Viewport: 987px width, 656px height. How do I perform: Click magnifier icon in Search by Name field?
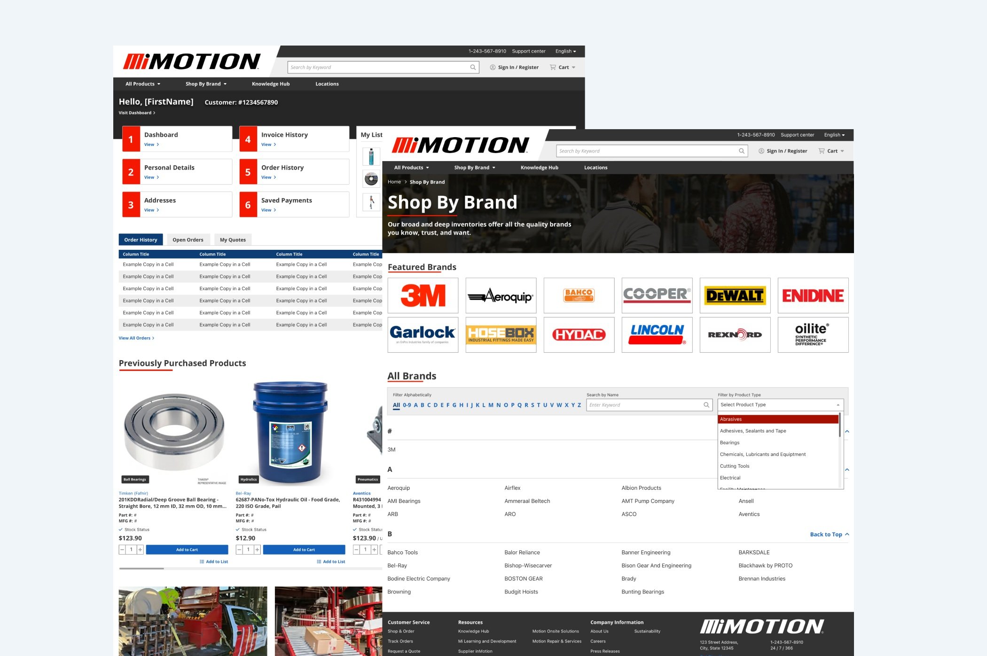pos(706,405)
